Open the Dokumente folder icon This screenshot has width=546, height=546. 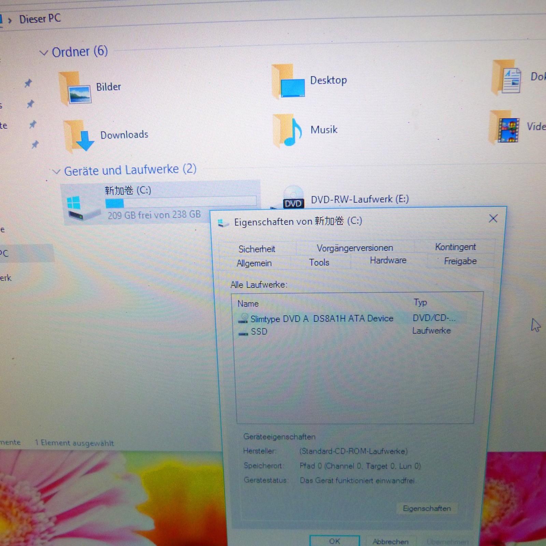507,77
